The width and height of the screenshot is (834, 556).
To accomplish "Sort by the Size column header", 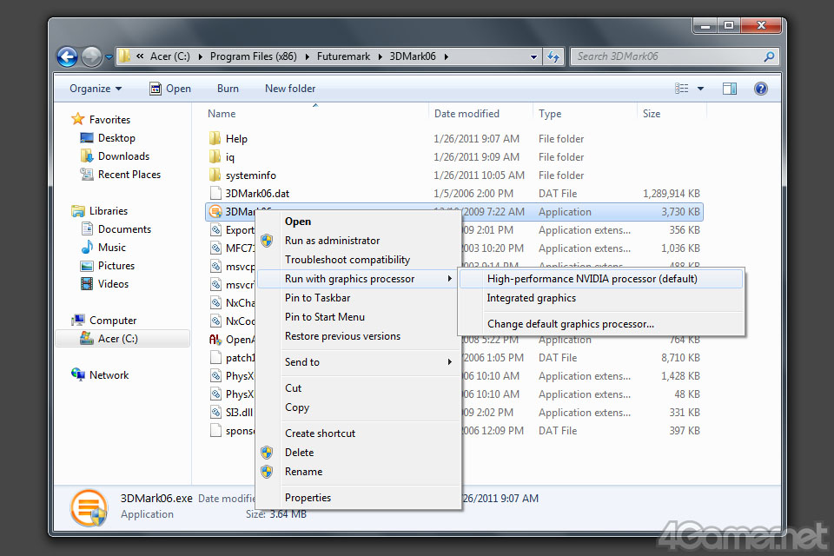I will click(x=651, y=113).
